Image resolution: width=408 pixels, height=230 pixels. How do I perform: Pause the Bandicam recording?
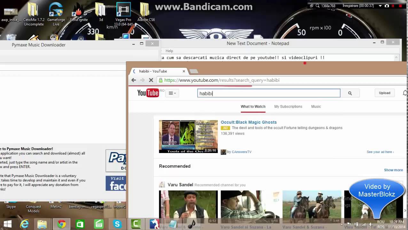(x=394, y=6)
